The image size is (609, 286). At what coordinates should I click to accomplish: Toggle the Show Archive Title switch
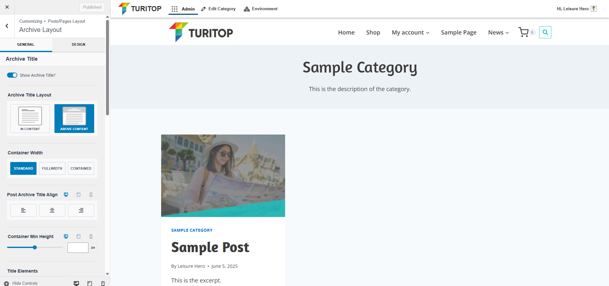point(12,75)
